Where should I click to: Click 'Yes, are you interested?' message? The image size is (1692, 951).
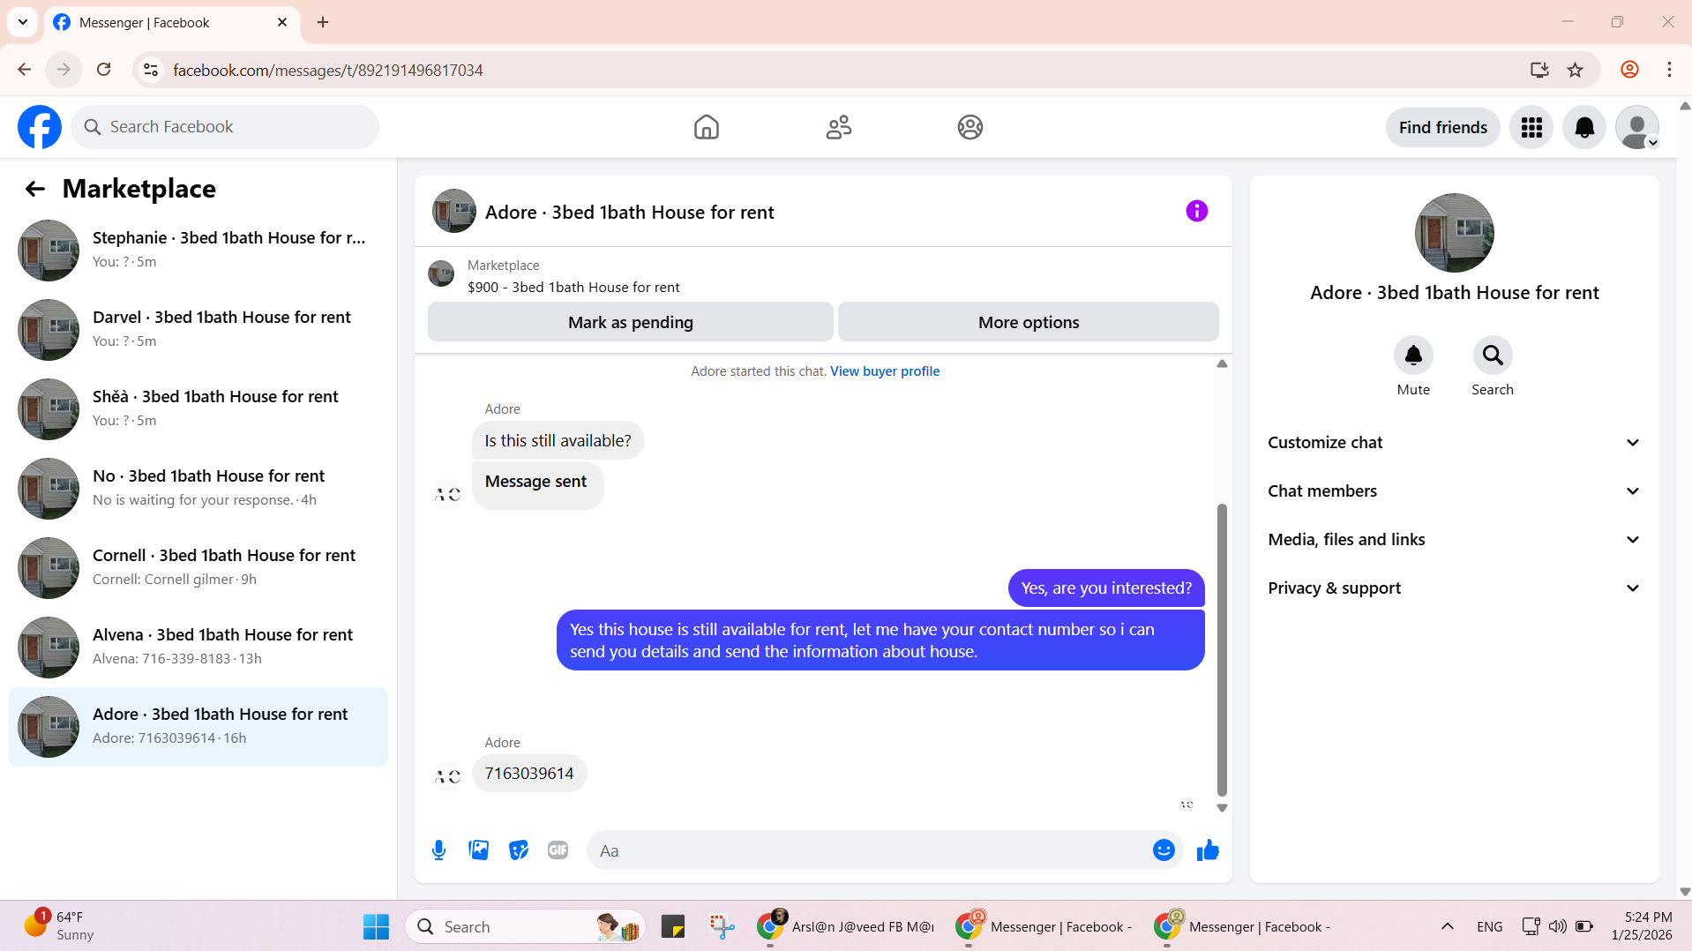[1106, 588]
